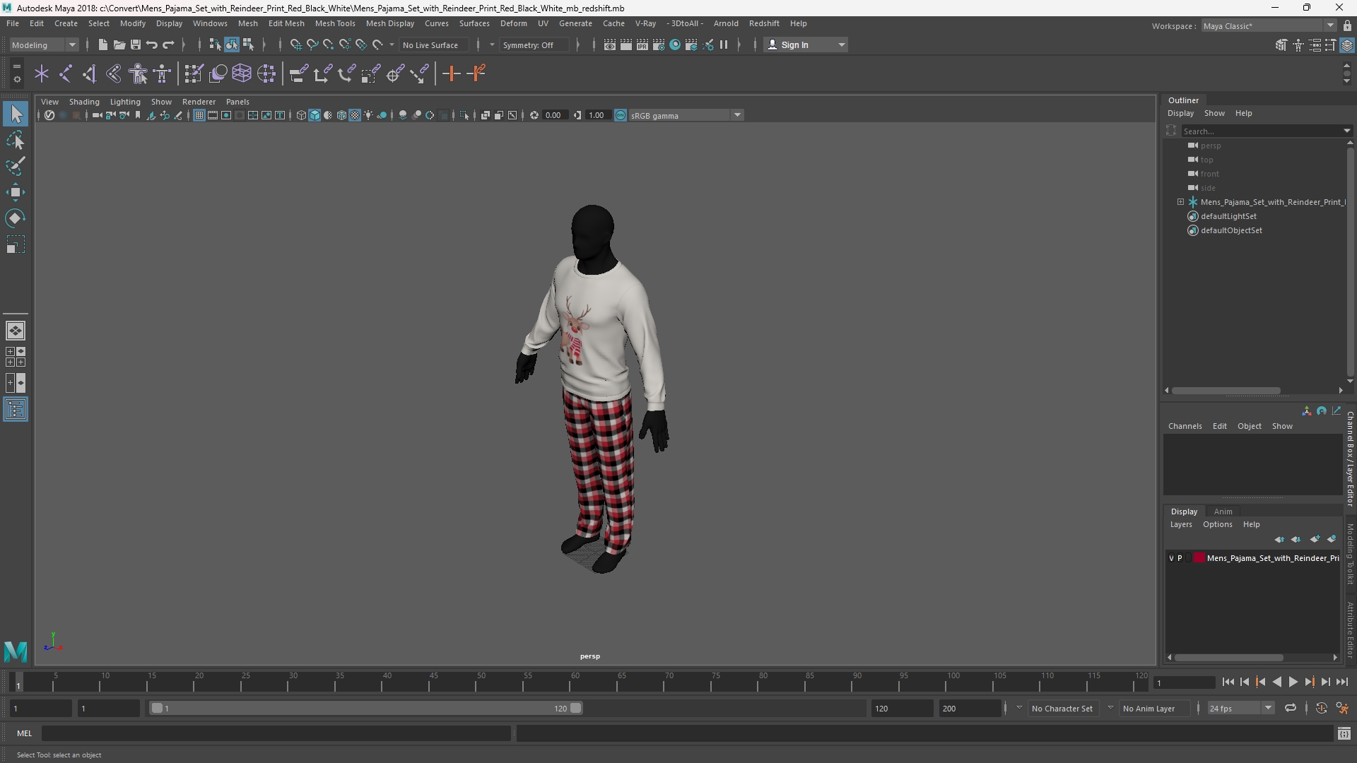Click No Live Surface field
The image size is (1357, 763).
pos(433,45)
